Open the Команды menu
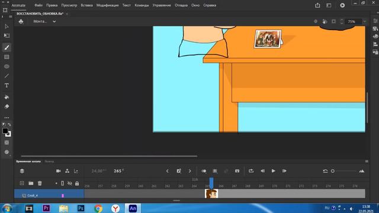 (142, 5)
